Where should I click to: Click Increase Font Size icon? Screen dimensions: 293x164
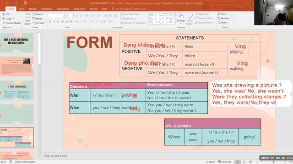click(x=77, y=16)
